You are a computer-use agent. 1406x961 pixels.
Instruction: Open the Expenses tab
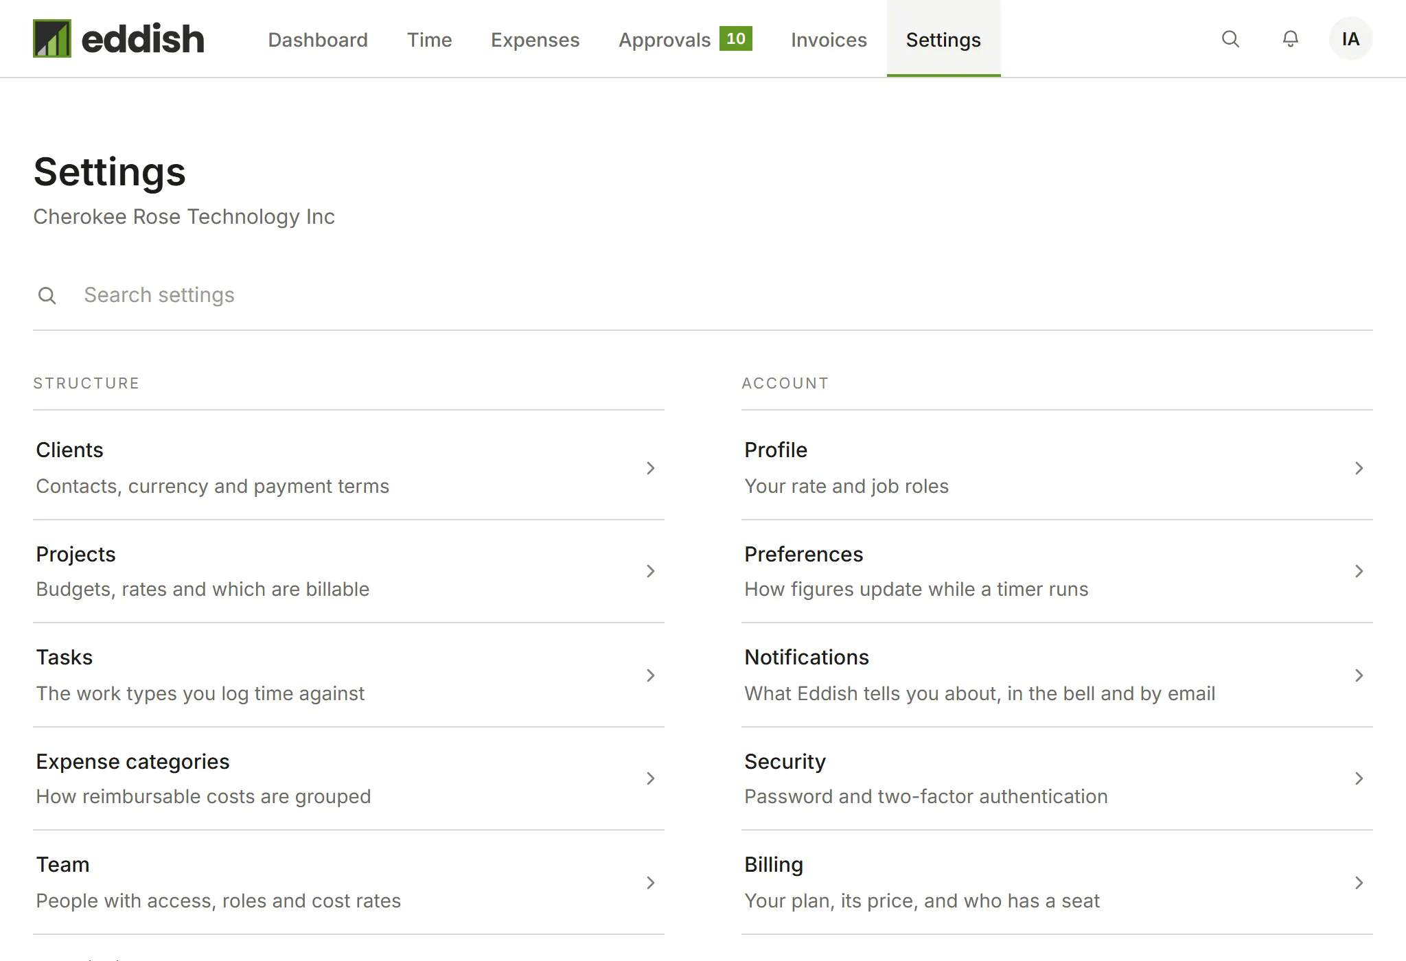pyautogui.click(x=535, y=40)
